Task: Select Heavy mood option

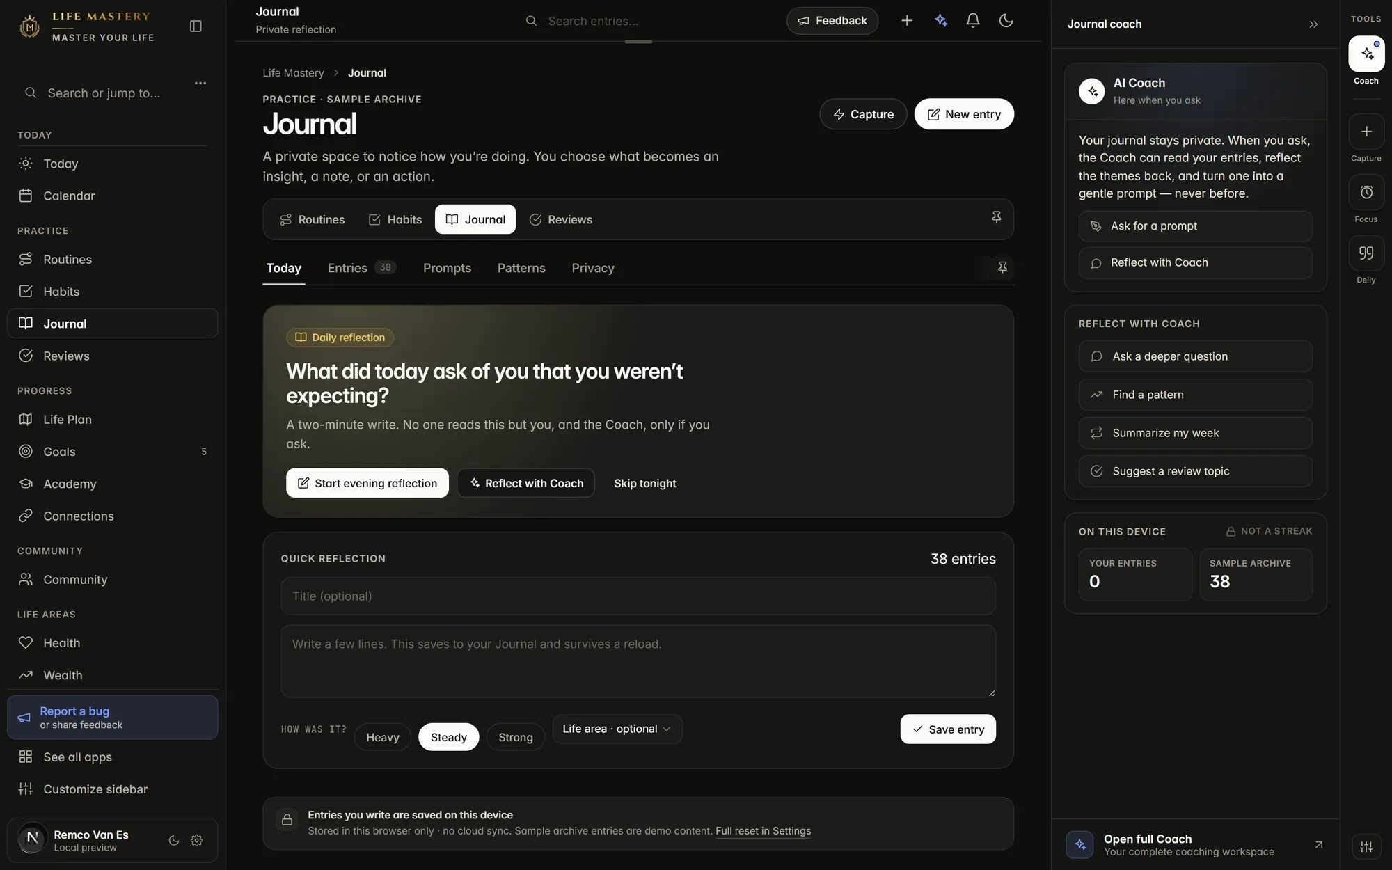Action: pos(383,737)
